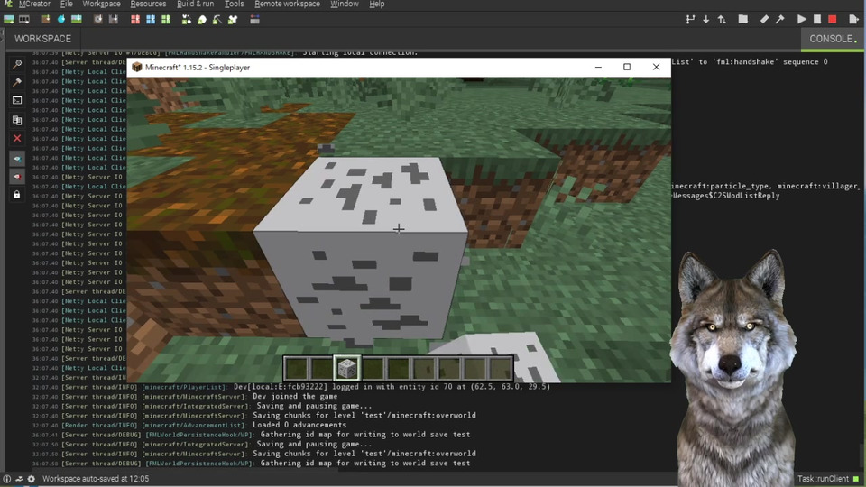The width and height of the screenshot is (866, 487).
Task: Open the workspace folder icon
Action: tap(742, 19)
